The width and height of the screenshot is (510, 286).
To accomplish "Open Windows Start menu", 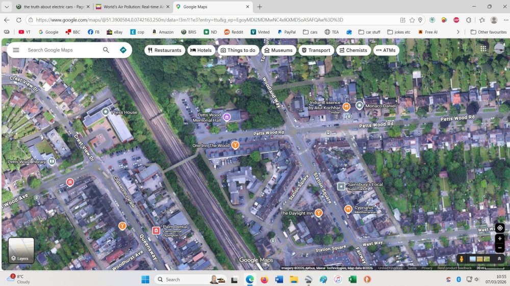I will point(145,279).
